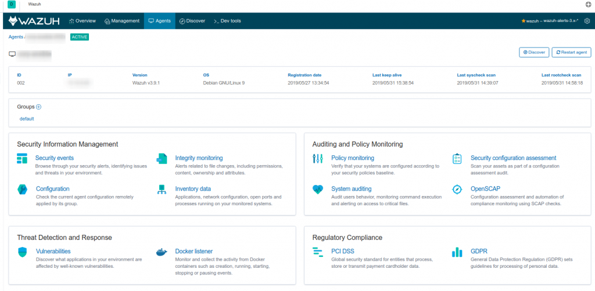
Task: Open the Security events link
Action: click(x=54, y=158)
